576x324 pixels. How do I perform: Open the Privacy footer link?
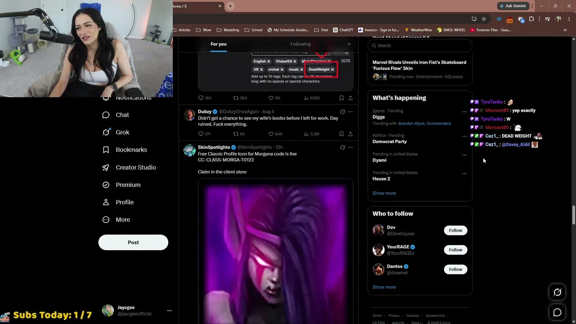pyautogui.click(x=394, y=316)
